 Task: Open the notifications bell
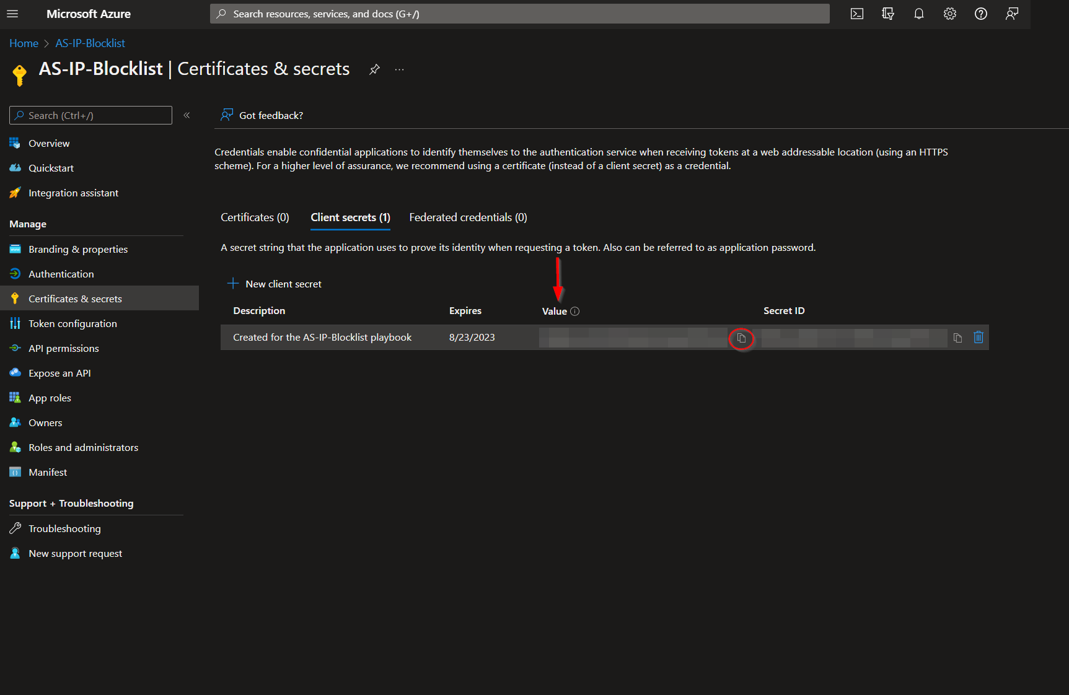(919, 14)
